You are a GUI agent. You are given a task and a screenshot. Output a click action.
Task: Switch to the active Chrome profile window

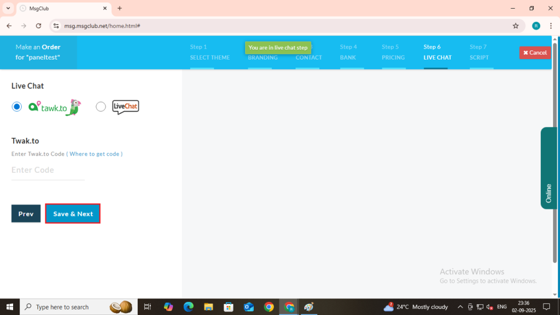pos(289,307)
